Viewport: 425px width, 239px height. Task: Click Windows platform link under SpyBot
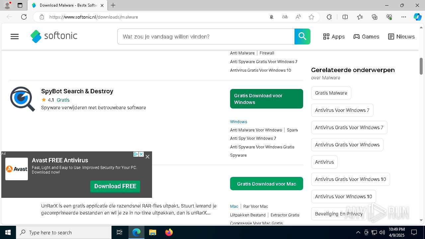(x=239, y=122)
